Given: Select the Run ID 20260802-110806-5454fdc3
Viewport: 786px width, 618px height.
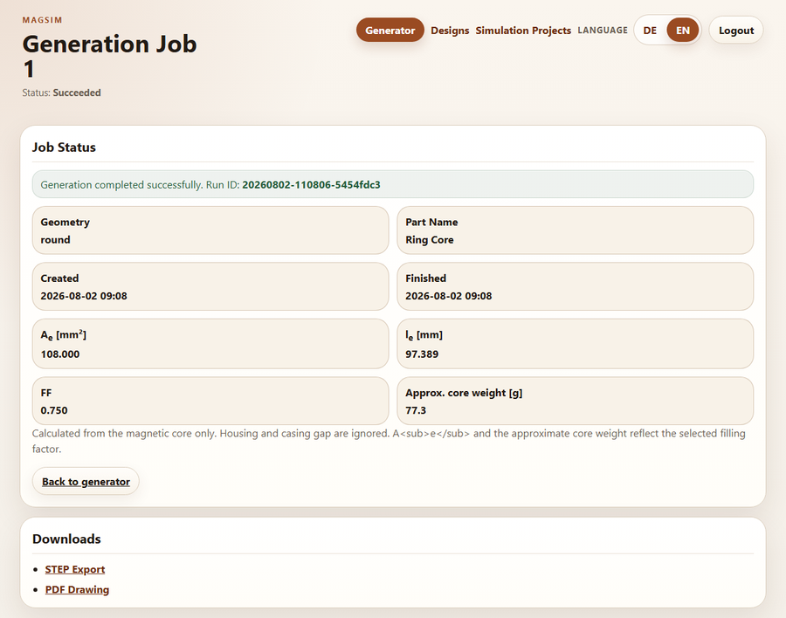Looking at the screenshot, I should point(311,184).
